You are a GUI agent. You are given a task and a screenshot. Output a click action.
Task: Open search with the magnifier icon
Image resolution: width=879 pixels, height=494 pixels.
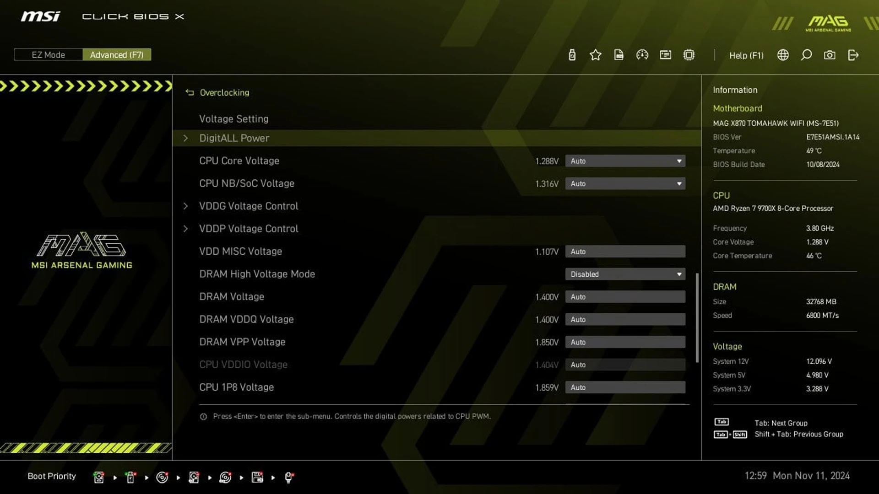806,55
